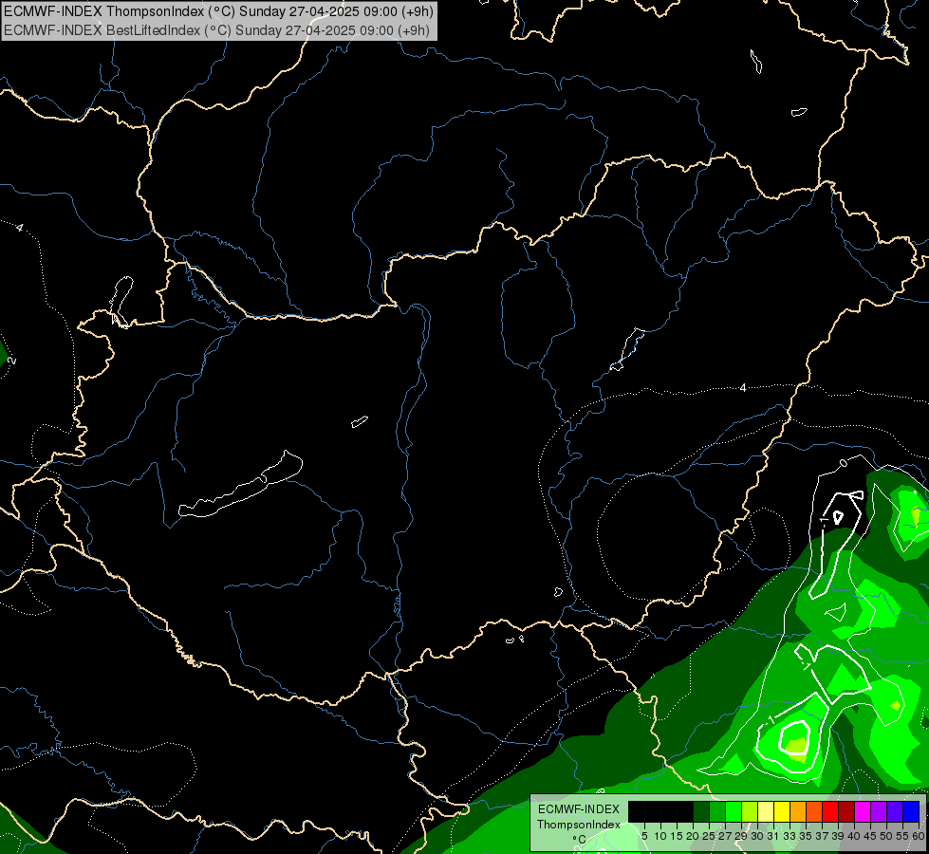Pick the medium green 25–27 legend swatch
The width and height of the screenshot is (929, 854).
click(717, 811)
